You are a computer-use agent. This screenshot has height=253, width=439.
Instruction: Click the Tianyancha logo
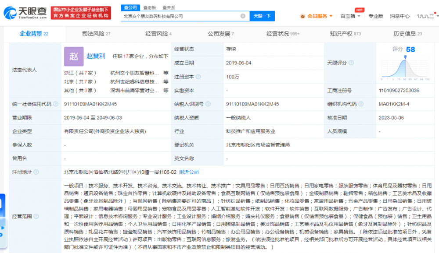click(25, 12)
